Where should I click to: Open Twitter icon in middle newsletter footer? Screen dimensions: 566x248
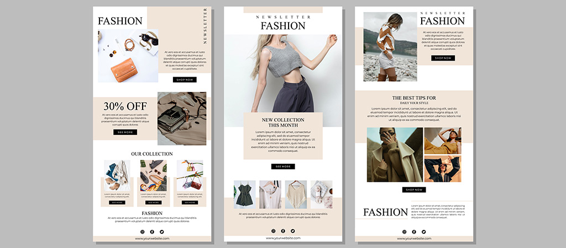[x=293, y=231]
